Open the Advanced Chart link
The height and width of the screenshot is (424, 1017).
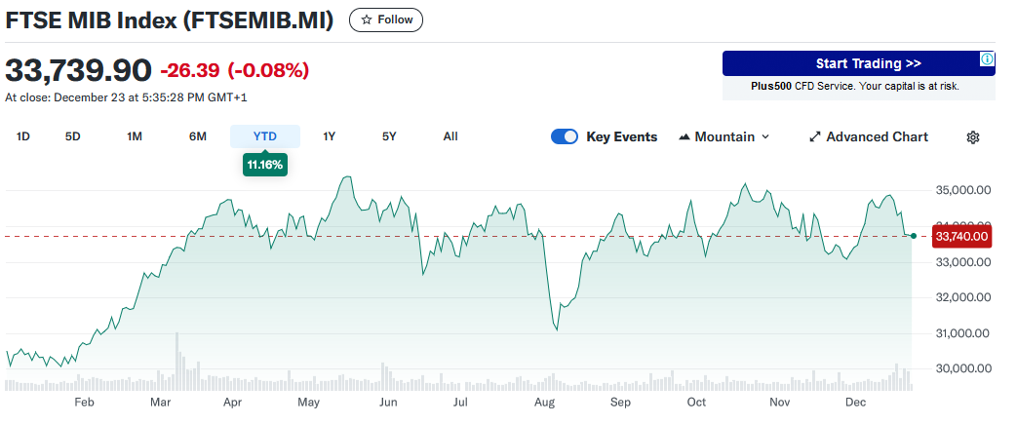[x=877, y=137]
